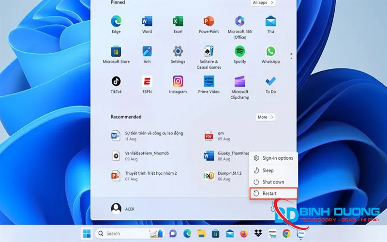387x242 pixels.
Task: Open Spotify from pinned apps
Action: 239,54
